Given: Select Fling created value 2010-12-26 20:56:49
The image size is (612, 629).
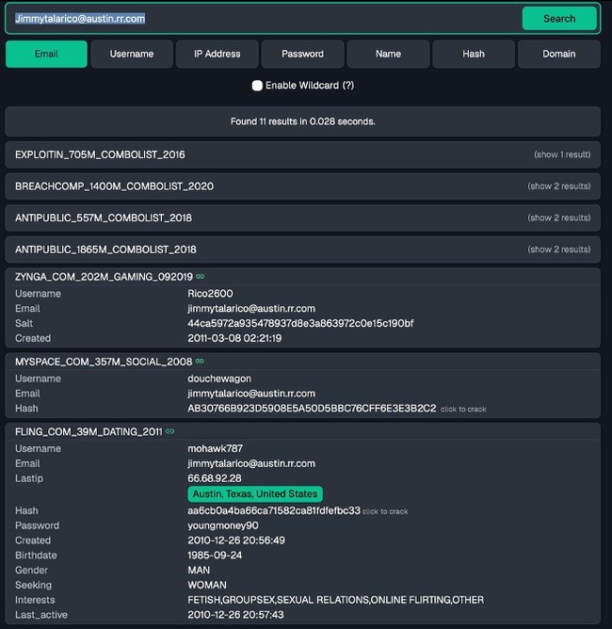Looking at the screenshot, I should click(236, 540).
